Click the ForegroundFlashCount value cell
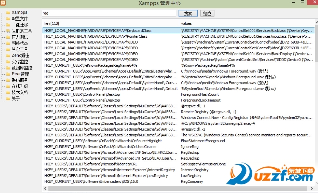Image resolution: width=318 pixels, height=193 pixels. coord(200,94)
